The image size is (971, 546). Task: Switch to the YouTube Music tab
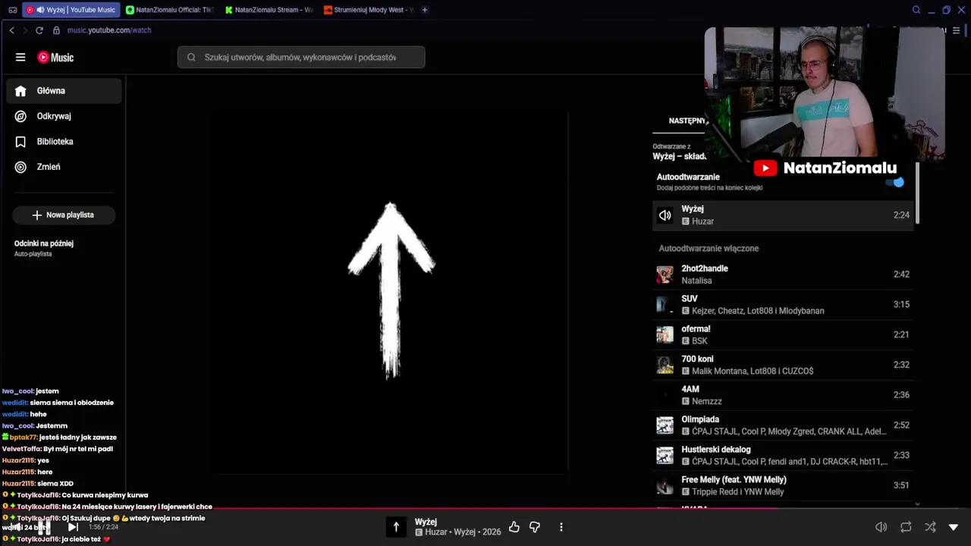pyautogui.click(x=71, y=10)
